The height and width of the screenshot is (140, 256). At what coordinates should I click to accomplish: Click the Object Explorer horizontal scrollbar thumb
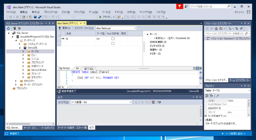pyautogui.click(x=19, y=124)
